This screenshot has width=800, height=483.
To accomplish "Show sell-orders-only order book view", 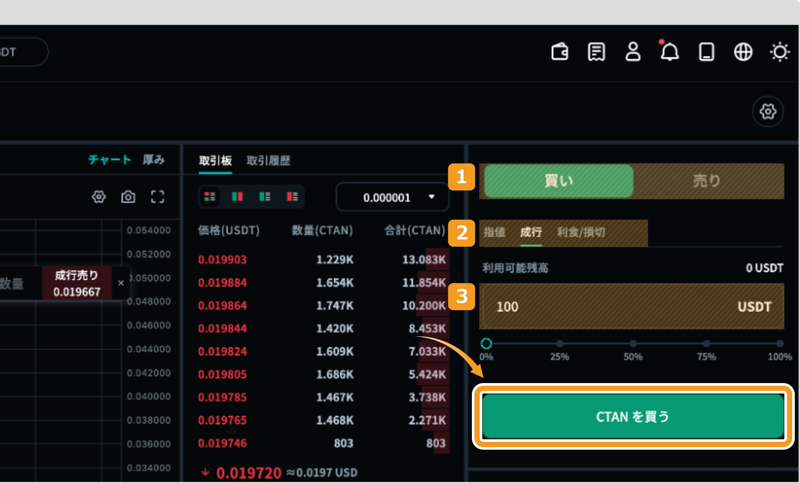I will 292,197.
